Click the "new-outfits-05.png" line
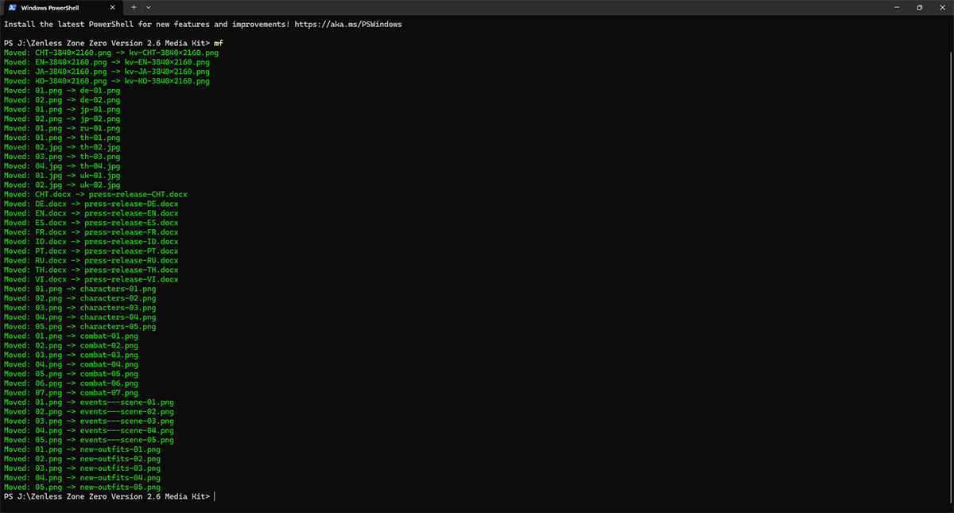This screenshot has width=954, height=513. click(x=82, y=488)
